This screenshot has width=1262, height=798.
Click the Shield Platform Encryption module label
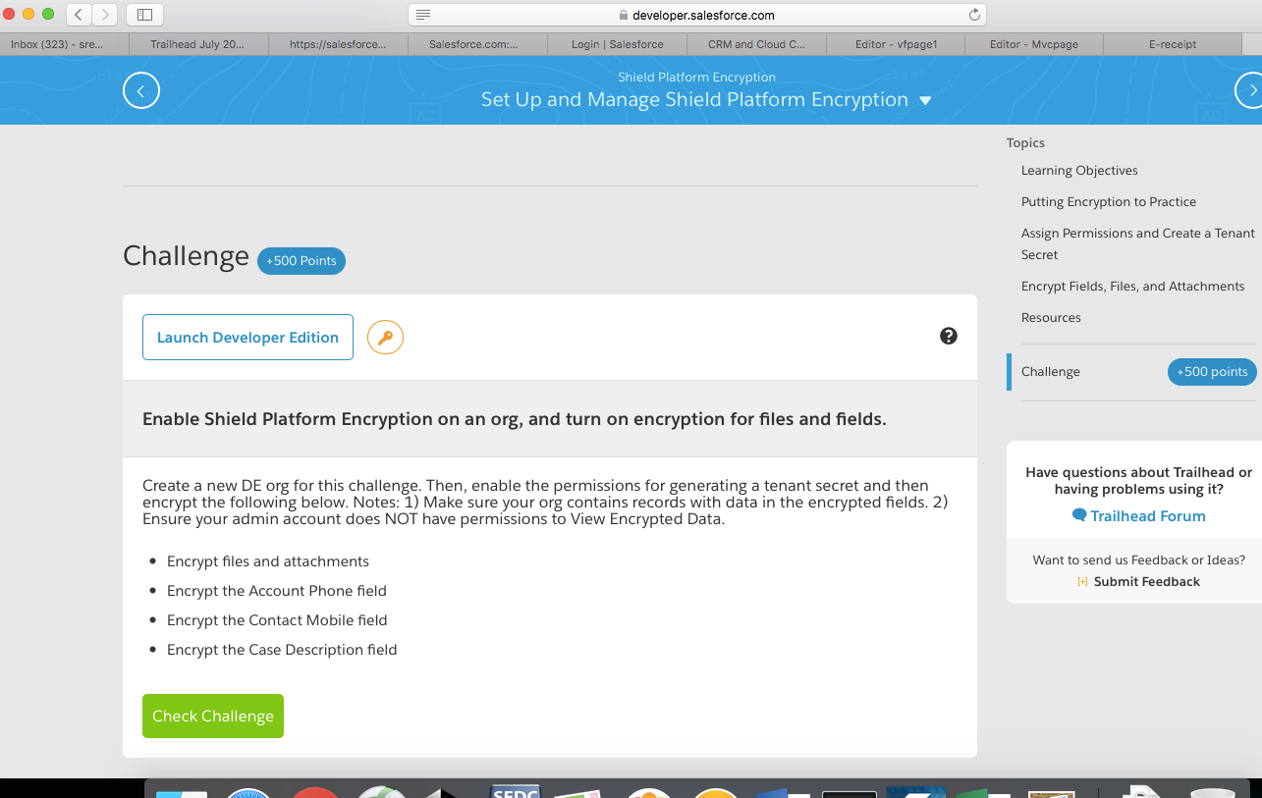(697, 78)
